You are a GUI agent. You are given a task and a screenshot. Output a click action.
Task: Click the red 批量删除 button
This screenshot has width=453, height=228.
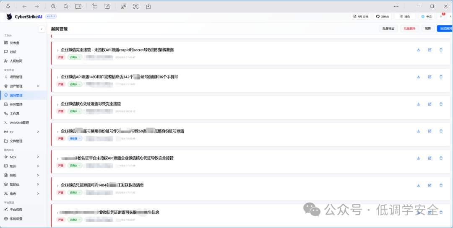[x=409, y=28]
